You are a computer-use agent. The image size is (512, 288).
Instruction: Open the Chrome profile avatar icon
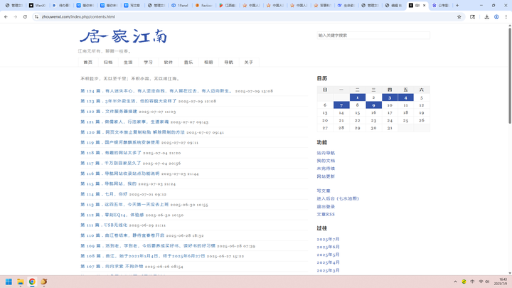tap(496, 16)
